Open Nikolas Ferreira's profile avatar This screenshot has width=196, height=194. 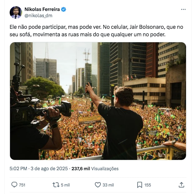16,13
